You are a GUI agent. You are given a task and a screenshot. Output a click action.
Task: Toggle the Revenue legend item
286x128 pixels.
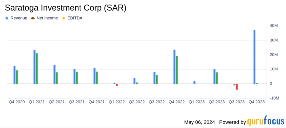[18, 18]
